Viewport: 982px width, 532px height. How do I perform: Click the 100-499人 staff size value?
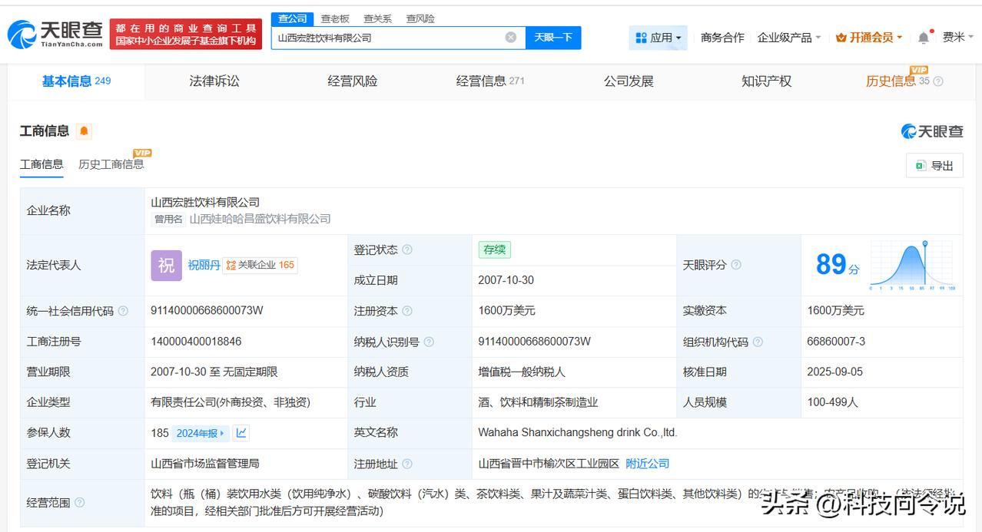tap(832, 402)
